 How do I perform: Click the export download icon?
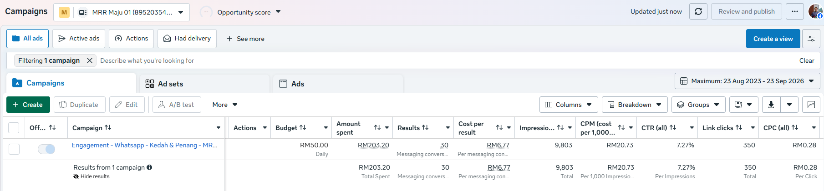pos(771,105)
